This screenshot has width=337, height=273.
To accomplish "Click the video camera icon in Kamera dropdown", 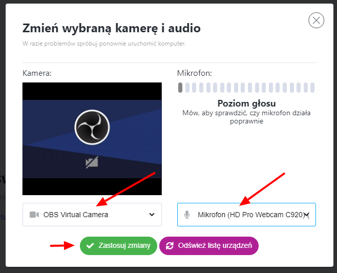I will [34, 215].
